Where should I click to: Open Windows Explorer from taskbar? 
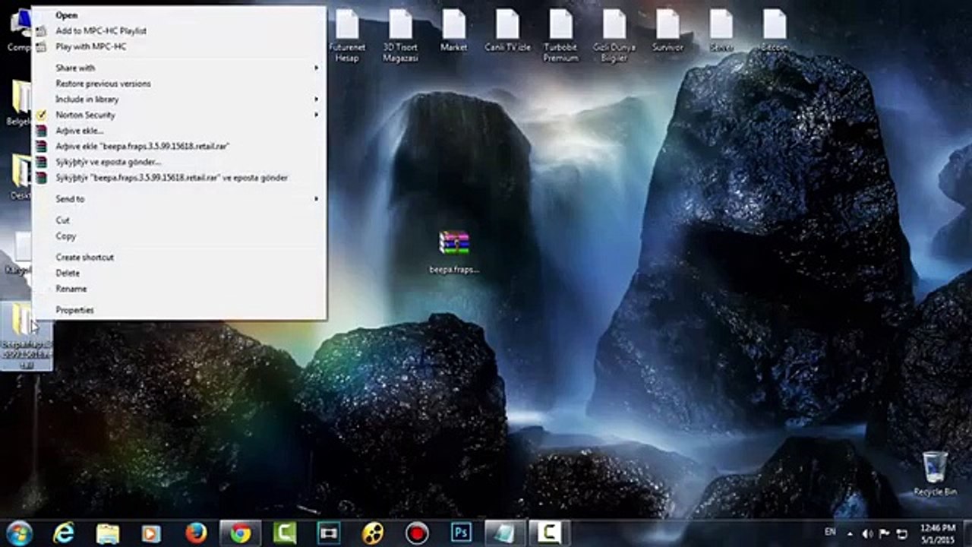(108, 533)
